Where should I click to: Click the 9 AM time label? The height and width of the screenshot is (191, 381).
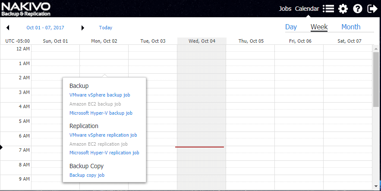24,179
